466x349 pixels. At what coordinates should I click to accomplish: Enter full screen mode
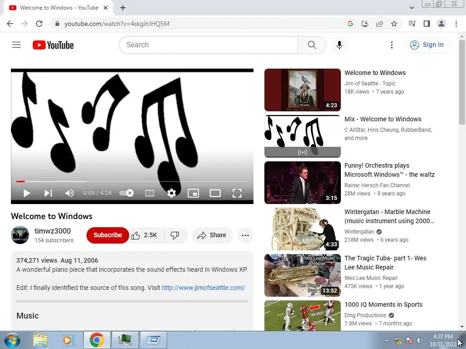[x=237, y=193]
